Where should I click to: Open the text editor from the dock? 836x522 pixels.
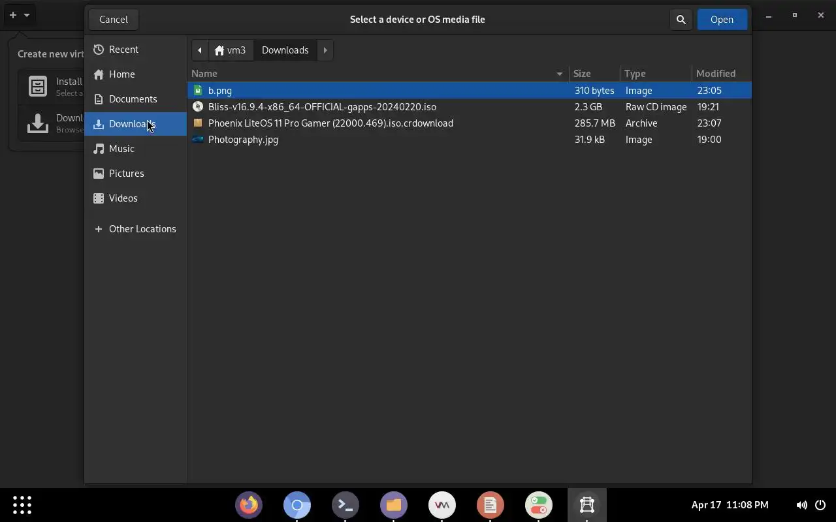(x=490, y=505)
